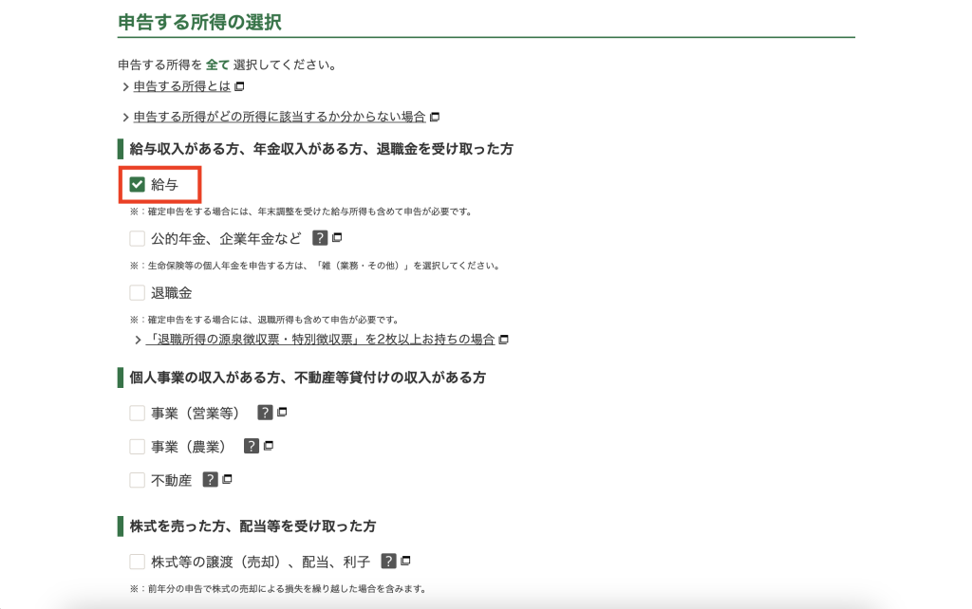Check the 公的年金、企業年金など checkbox
This screenshot has height=609, width=972.
pyautogui.click(x=138, y=239)
